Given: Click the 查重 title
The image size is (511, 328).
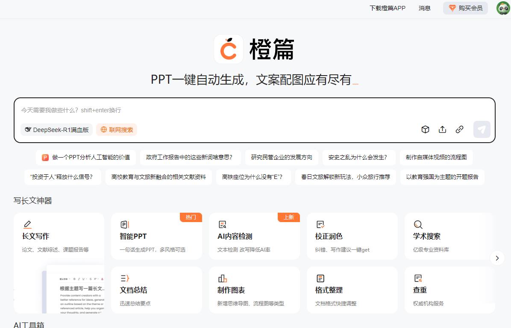Looking at the screenshot, I should pos(420,290).
